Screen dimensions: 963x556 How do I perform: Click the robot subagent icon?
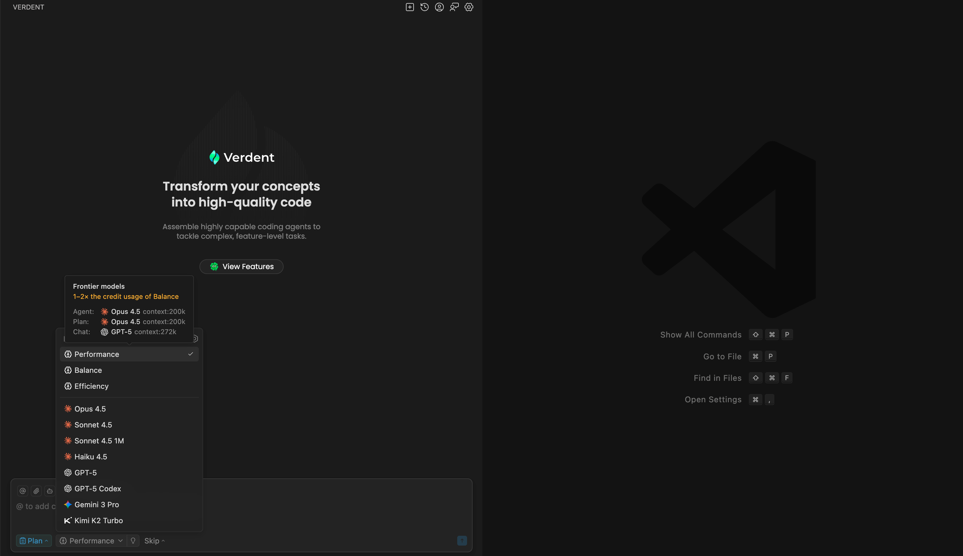[x=50, y=491]
